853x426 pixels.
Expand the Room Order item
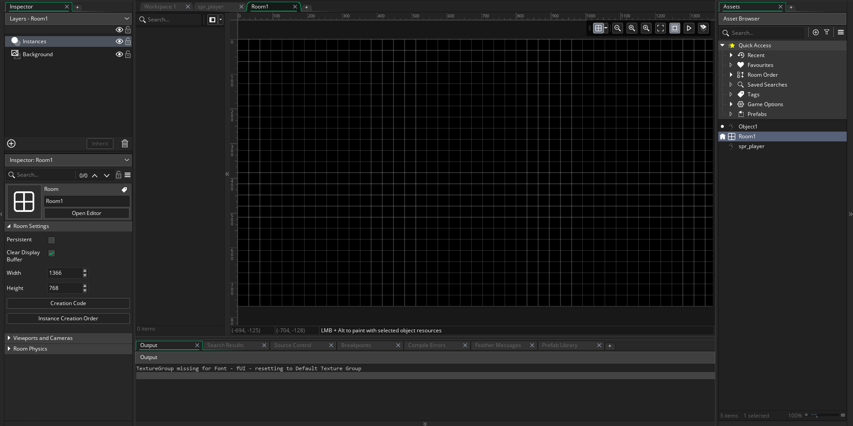click(731, 75)
